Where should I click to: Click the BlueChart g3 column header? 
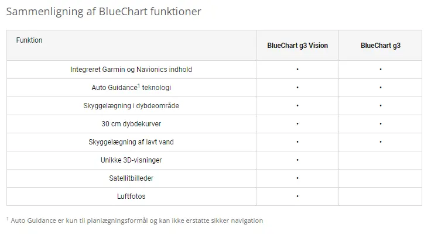pyautogui.click(x=381, y=46)
